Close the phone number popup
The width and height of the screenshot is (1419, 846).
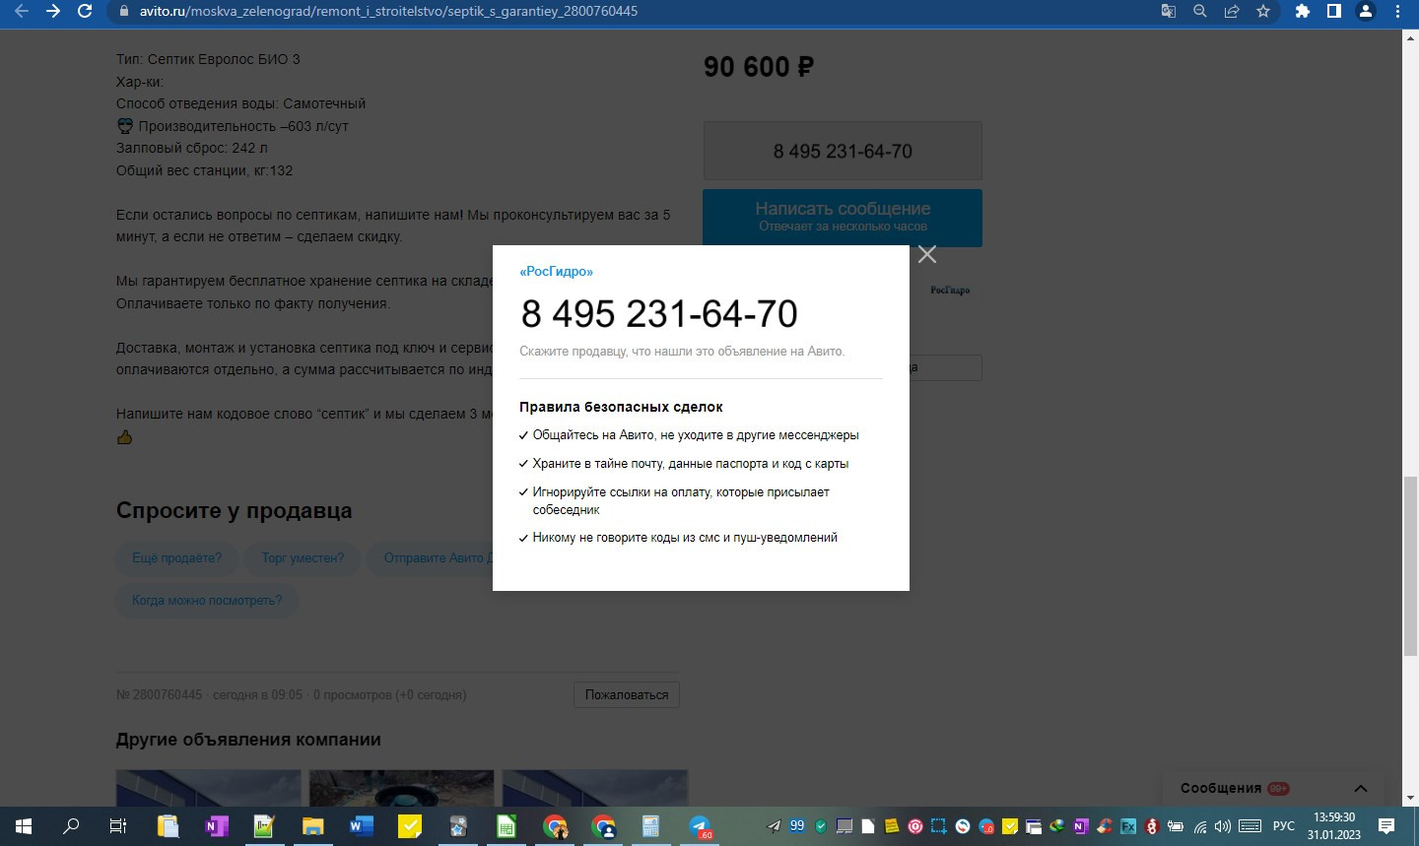(926, 254)
